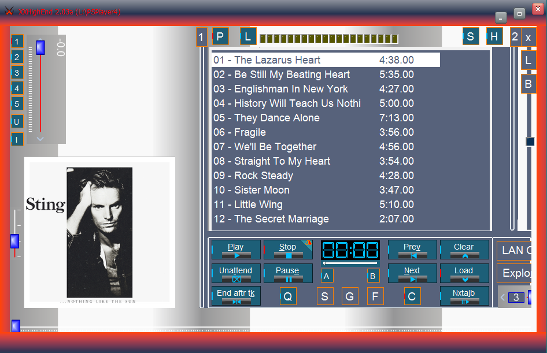Open the Load button
This screenshot has width=547, height=353.
tap(464, 273)
